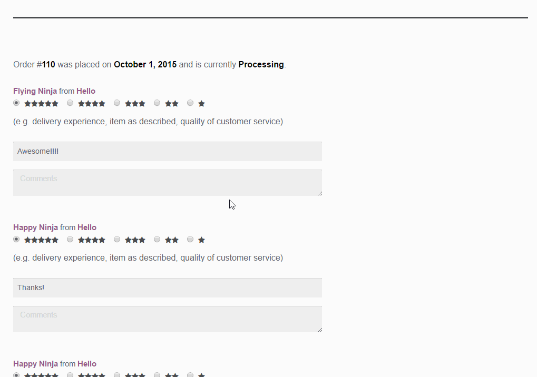
Task: Click the three-star icons for Flying Ninja
Action: coord(135,104)
